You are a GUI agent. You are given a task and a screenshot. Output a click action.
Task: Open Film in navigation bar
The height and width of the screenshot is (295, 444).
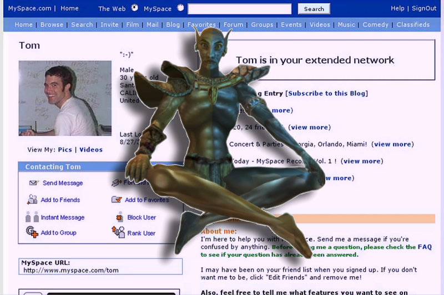tap(133, 24)
